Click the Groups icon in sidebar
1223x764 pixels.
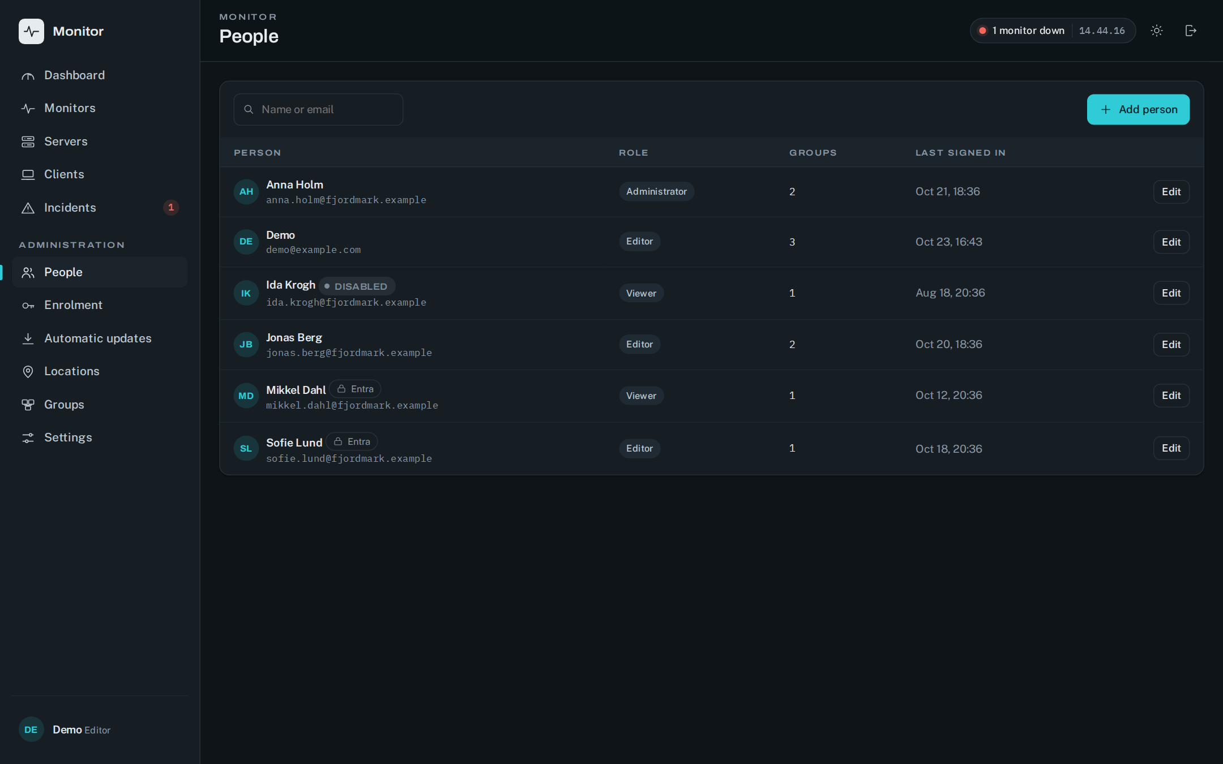pos(28,405)
